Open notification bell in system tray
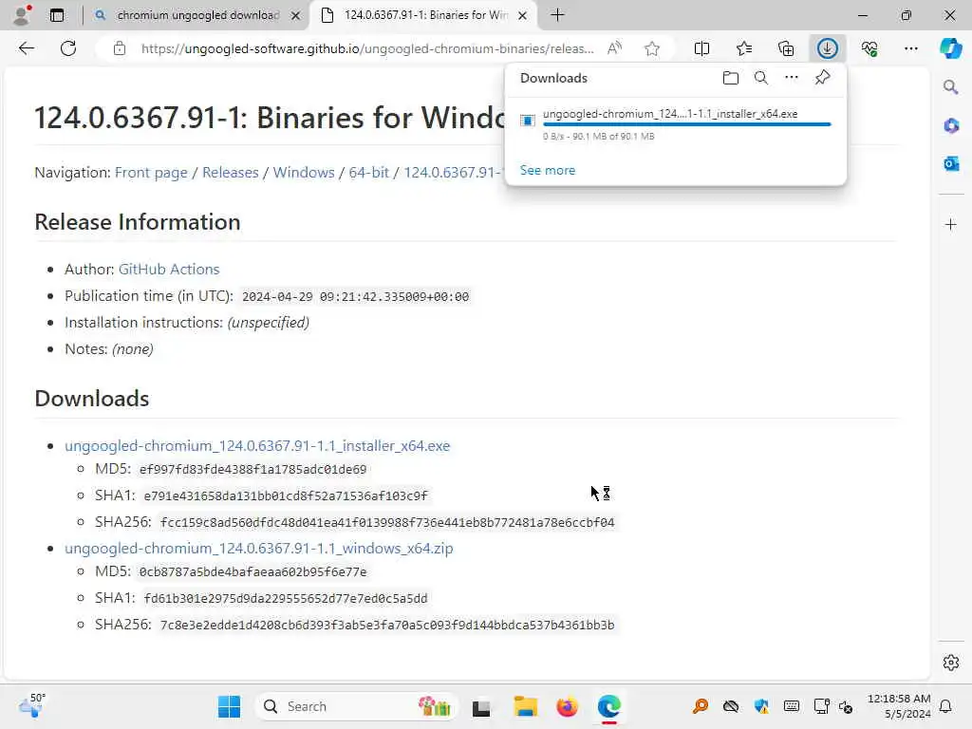The image size is (972, 729). pyautogui.click(x=945, y=706)
